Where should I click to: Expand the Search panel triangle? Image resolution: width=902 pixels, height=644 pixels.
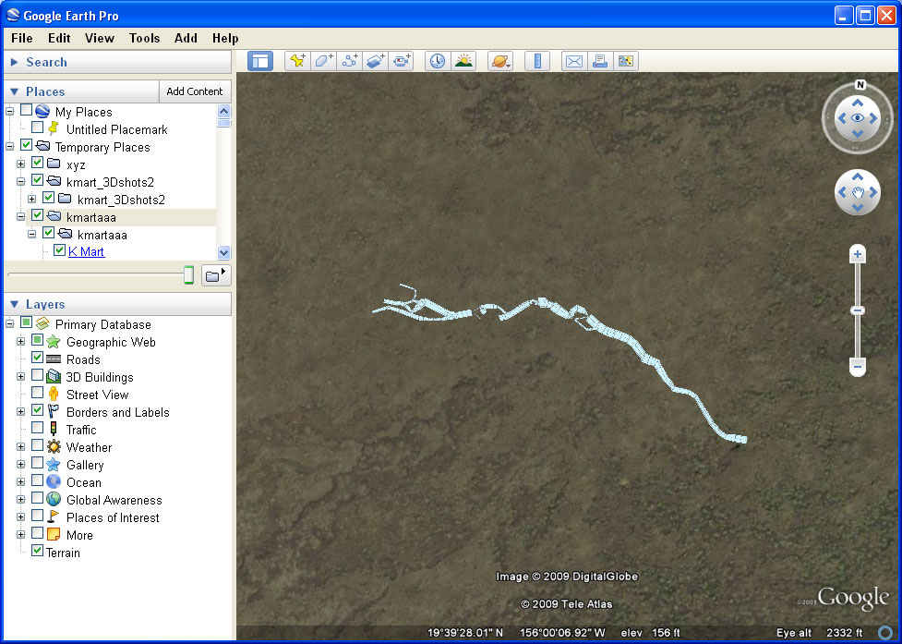tap(15, 62)
